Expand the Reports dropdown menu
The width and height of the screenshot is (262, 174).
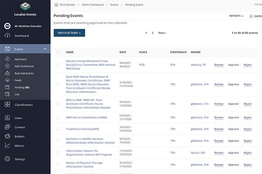(236, 16)
